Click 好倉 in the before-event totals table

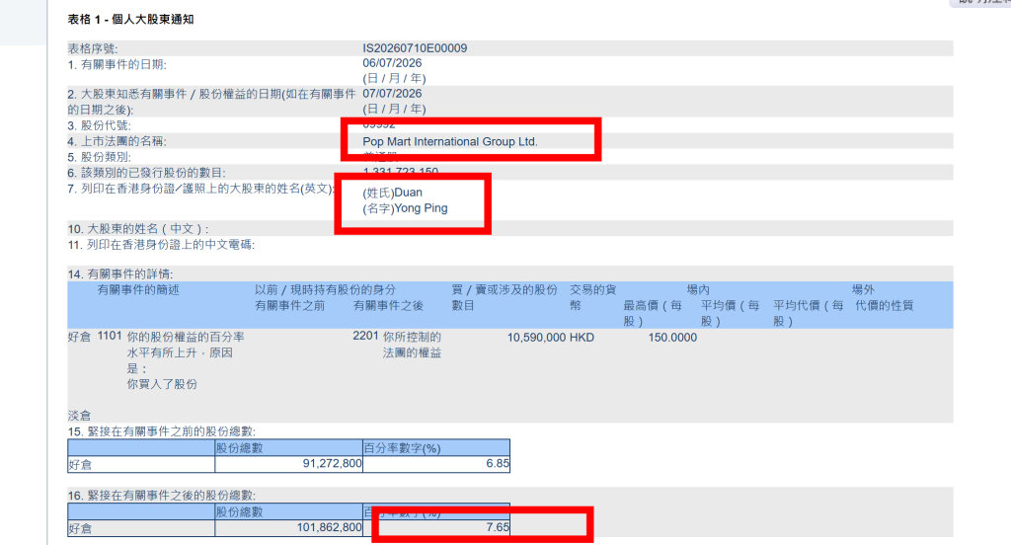point(80,464)
